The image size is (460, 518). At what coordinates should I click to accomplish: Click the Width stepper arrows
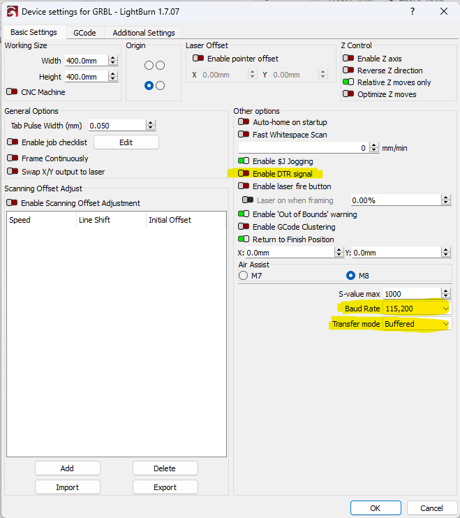coord(113,60)
